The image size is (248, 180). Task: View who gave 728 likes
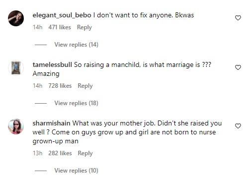click(x=60, y=86)
